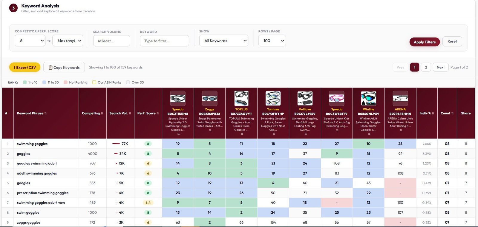This screenshot has height=227, width=478.
Task: Click Copy Keywords button
Action: click(64, 67)
